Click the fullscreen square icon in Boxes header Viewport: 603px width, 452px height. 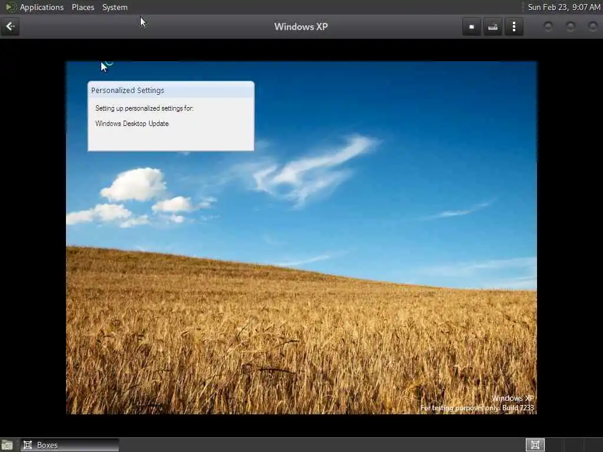[472, 27]
